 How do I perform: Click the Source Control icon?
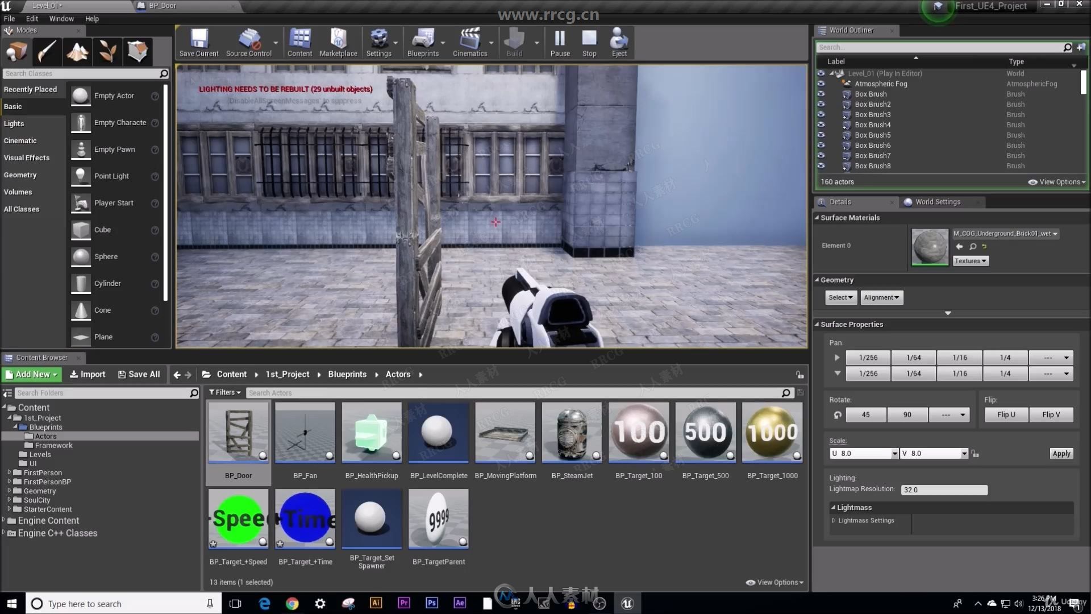pyautogui.click(x=248, y=42)
